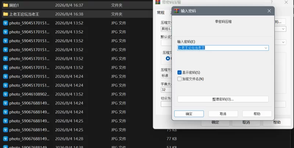294x148 pixels.
Task: Click the date 2026/8/4 16:37
Action: click(x=69, y=5)
